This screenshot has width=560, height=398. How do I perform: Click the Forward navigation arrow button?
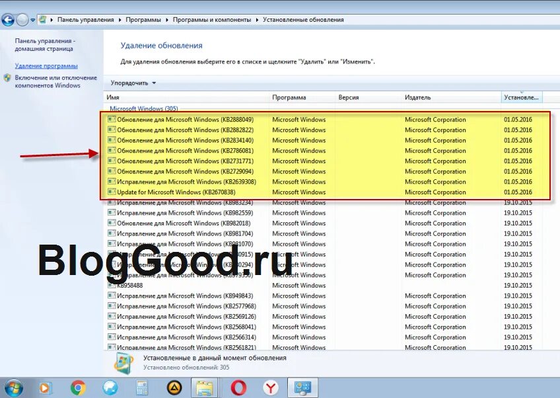22,20
